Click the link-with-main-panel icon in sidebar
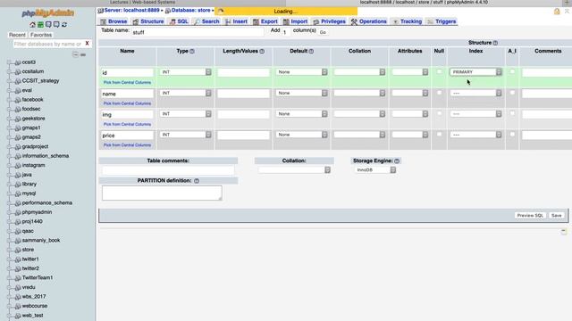This screenshot has height=321, width=572. 83,54
